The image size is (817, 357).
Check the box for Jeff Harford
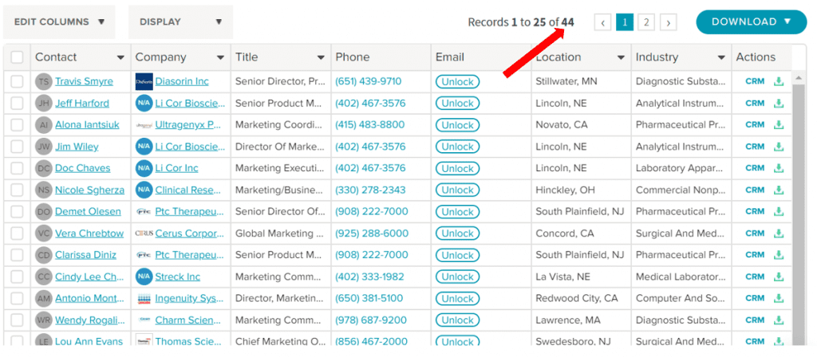[18, 104]
